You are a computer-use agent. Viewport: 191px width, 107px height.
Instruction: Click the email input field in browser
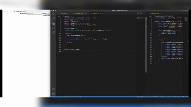tap(48, 14)
